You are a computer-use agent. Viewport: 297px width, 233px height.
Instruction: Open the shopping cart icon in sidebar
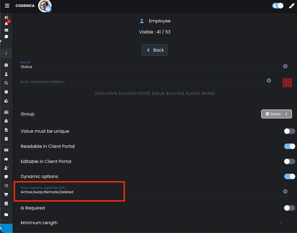[x=6, y=194]
